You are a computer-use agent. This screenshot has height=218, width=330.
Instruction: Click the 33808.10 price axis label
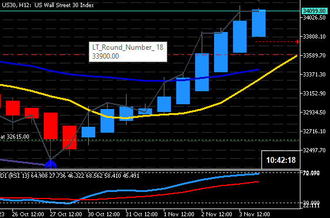pos(314,37)
